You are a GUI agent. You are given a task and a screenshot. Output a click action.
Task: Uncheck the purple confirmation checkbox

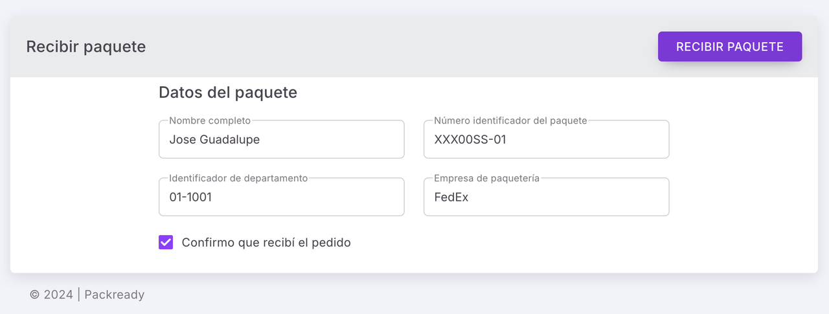click(x=166, y=242)
